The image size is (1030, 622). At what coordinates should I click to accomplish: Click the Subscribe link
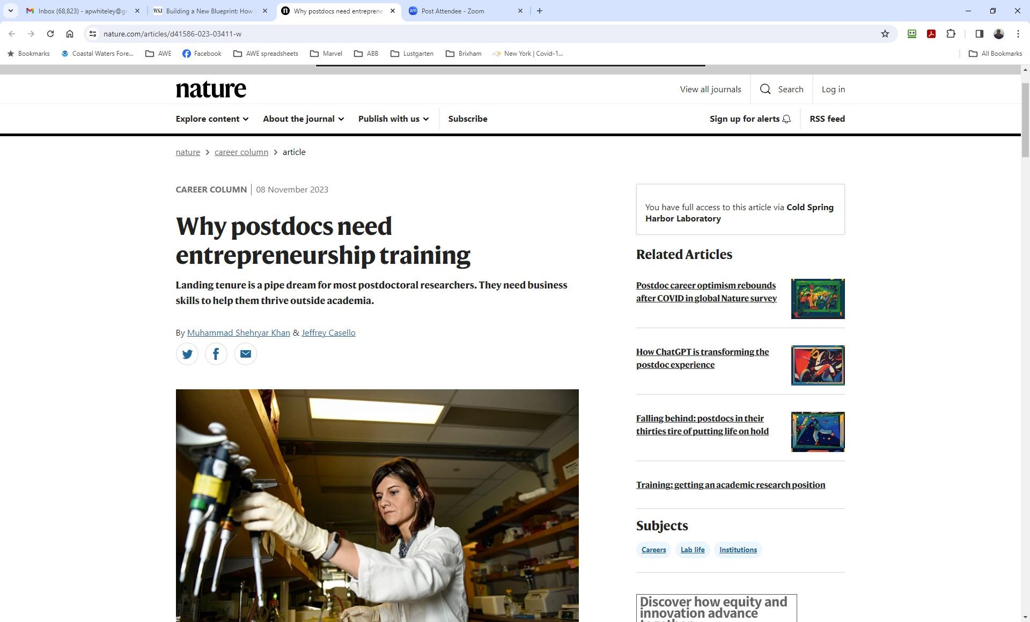468,119
